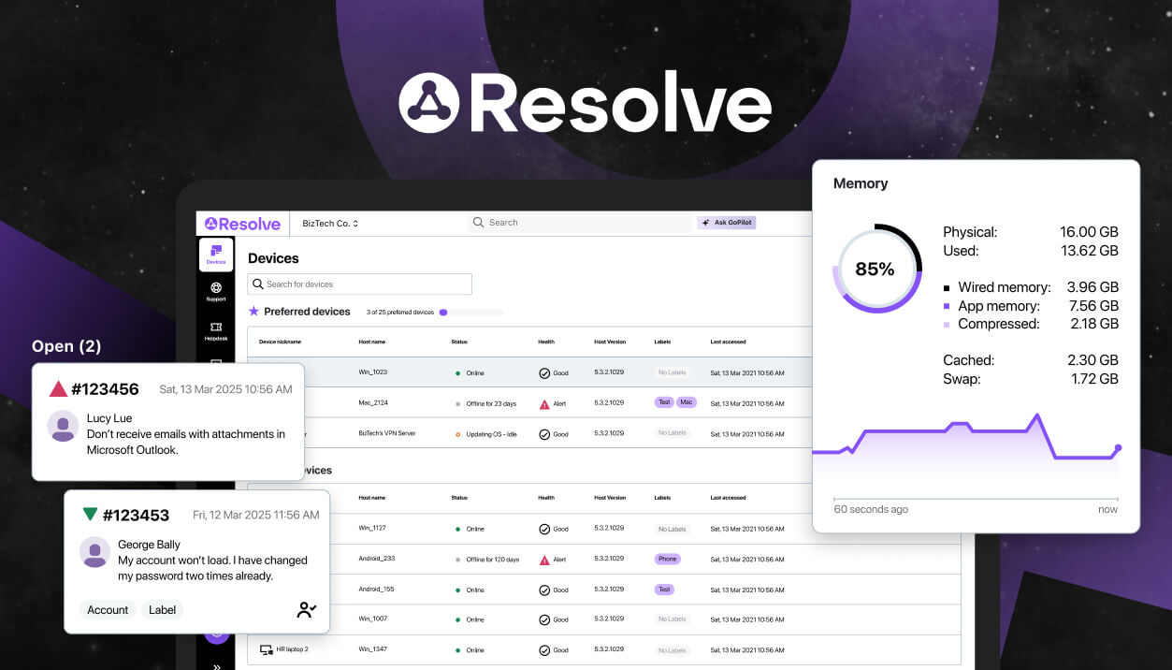Click the Account button on George Bally's ticket
The image size is (1172, 670).
point(108,609)
